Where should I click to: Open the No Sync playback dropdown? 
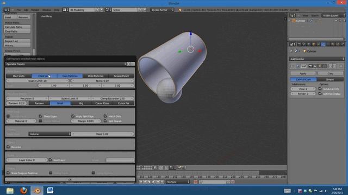178,182
